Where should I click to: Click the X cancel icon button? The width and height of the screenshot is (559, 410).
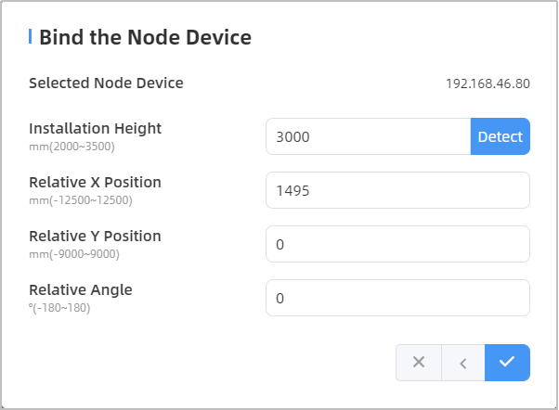[x=419, y=363]
